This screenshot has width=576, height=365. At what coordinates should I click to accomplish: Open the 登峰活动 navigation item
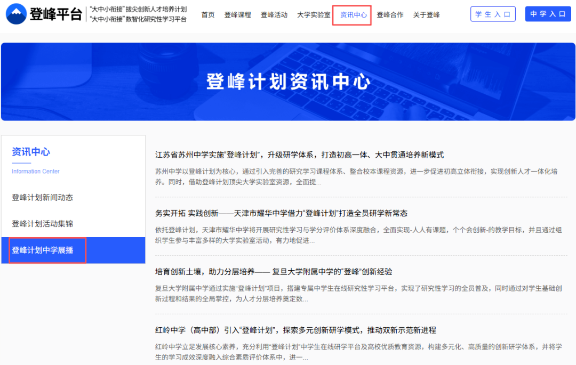pos(274,15)
